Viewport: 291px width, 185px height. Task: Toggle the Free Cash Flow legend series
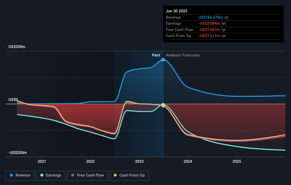point(88,175)
